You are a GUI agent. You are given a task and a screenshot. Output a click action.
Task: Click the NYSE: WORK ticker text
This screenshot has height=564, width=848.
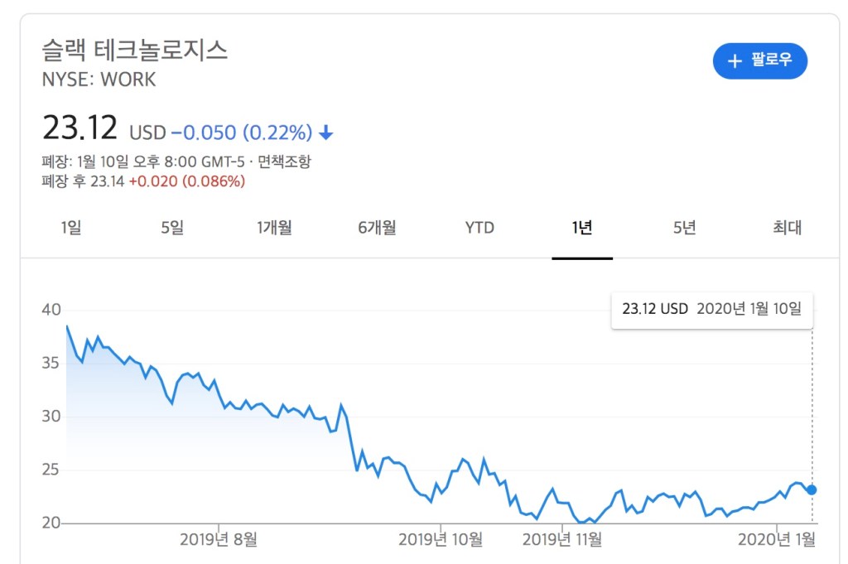[x=99, y=80]
